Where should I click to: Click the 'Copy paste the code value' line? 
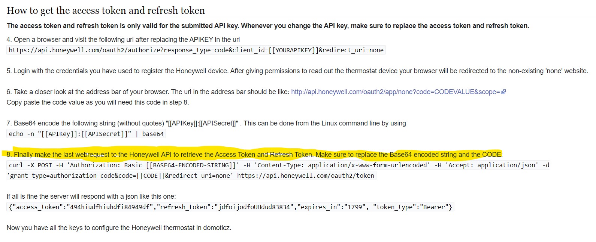click(x=98, y=102)
